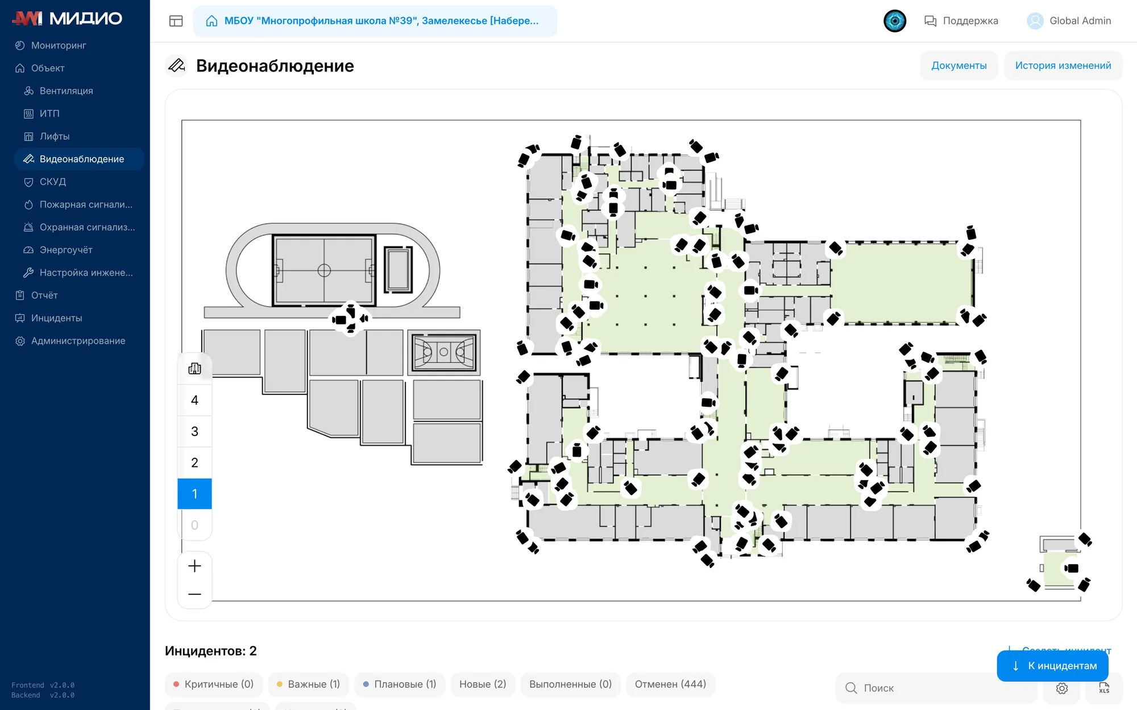Select the camera cluster near the stadium track
1137x710 pixels.
(x=351, y=318)
